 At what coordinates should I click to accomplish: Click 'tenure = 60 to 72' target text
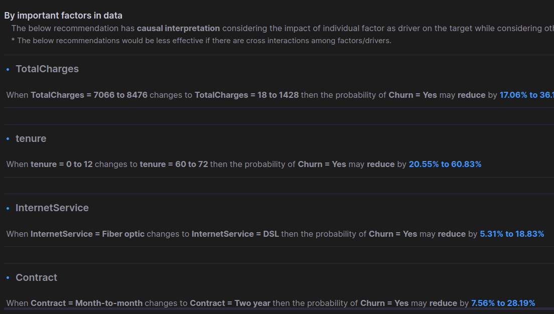pos(174,164)
